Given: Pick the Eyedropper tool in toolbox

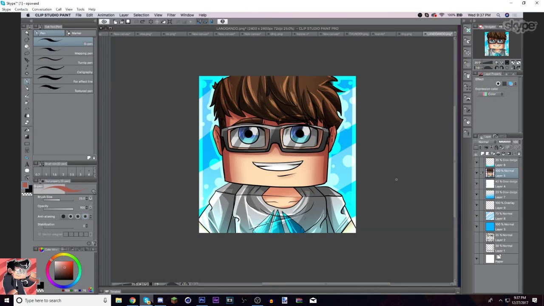Looking at the screenshot, I should [x=27, y=67].
